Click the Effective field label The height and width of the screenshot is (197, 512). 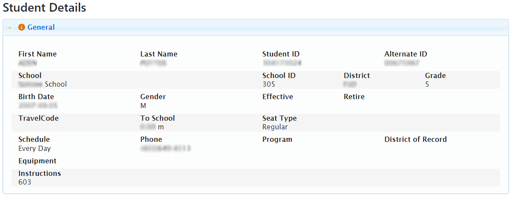click(x=277, y=97)
